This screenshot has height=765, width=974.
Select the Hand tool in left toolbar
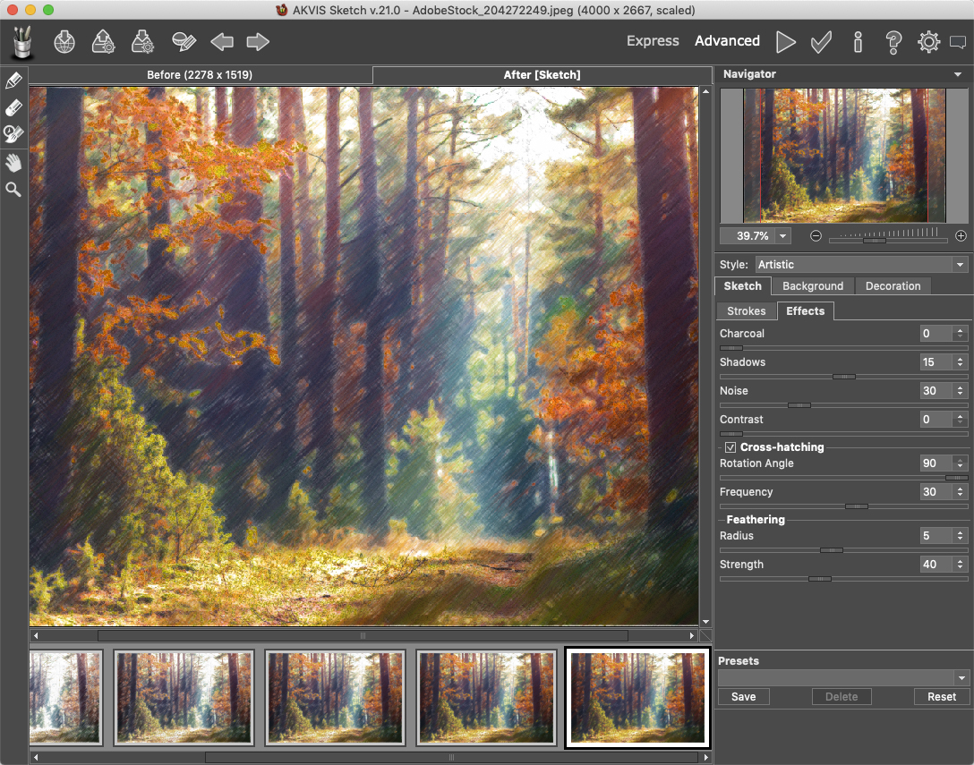pos(13,162)
